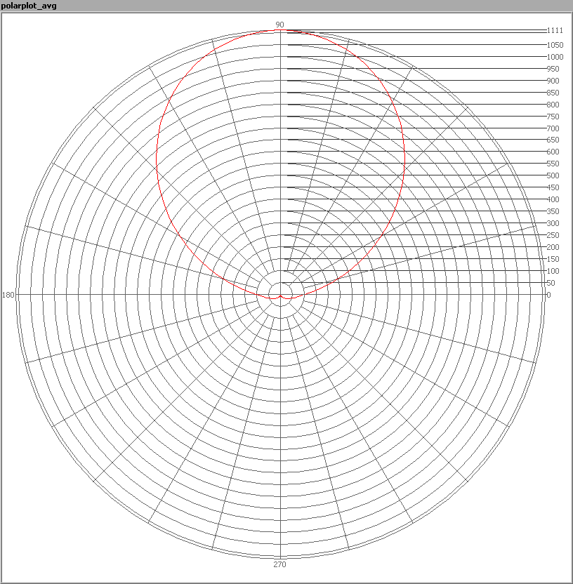Select the 1050 radial scale label

coord(555,45)
